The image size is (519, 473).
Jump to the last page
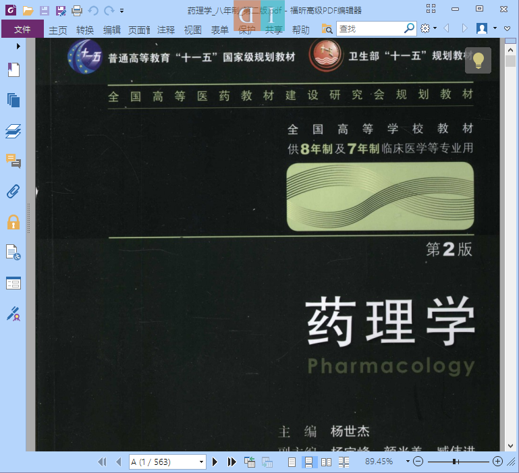(x=231, y=462)
